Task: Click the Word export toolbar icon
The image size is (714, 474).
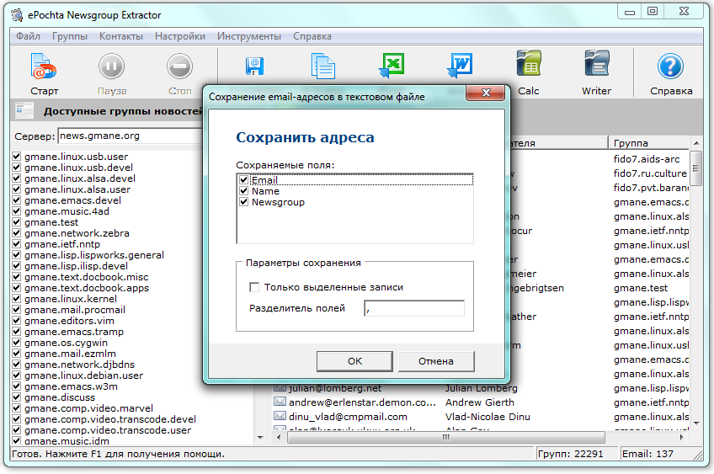Action: point(460,66)
